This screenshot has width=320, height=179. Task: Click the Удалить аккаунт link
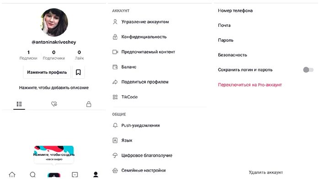pos(266,172)
